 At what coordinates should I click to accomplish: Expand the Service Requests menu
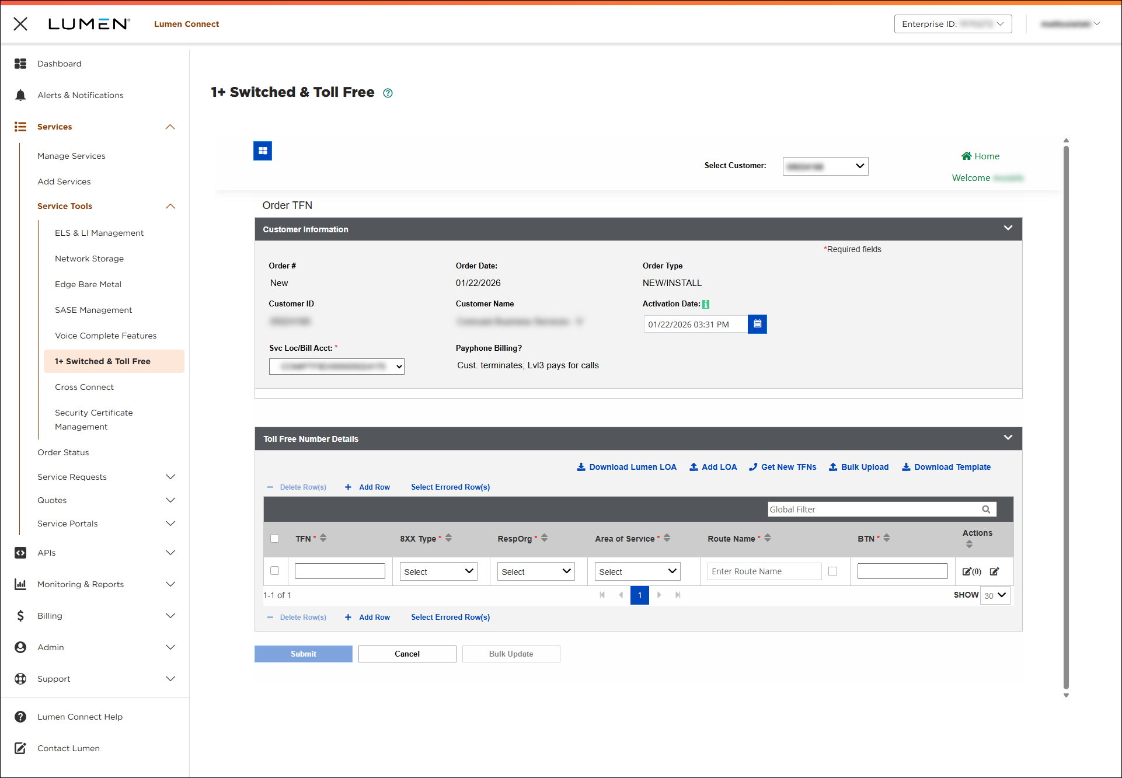pos(170,477)
